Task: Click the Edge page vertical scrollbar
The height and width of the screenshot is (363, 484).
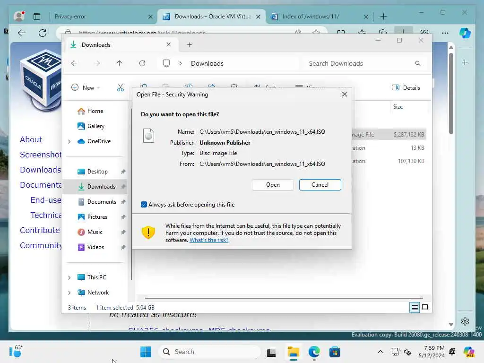Action: pos(451,93)
